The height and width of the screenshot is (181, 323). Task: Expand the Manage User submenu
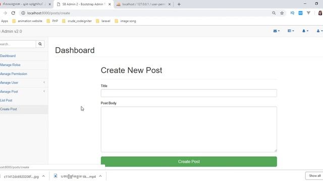click(x=24, y=82)
